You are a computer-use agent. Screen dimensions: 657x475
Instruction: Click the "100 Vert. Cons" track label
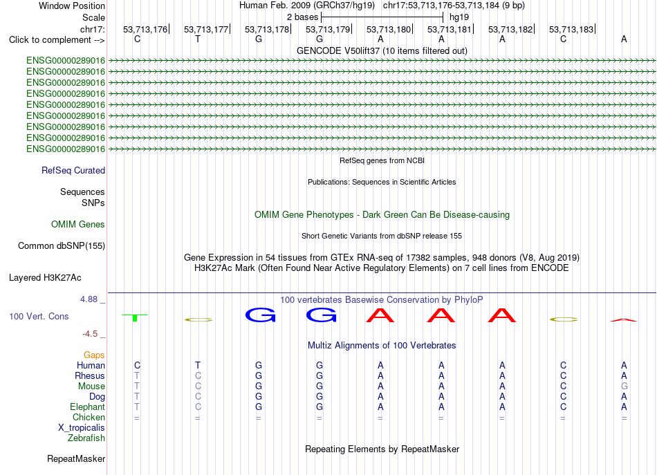[x=39, y=316]
